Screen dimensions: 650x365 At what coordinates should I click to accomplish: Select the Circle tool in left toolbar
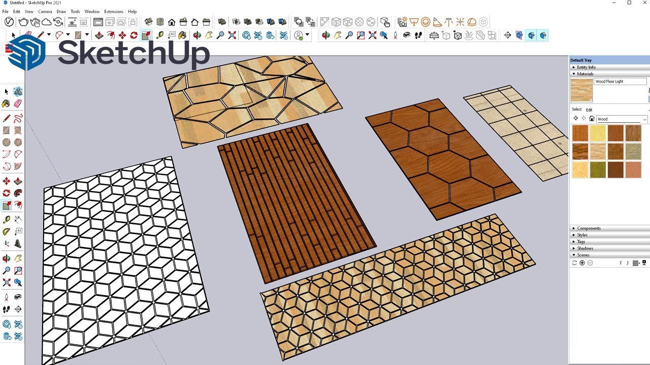click(x=7, y=142)
